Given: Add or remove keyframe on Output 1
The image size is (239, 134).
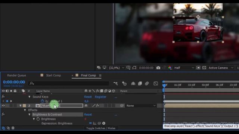Looking at the screenshot, I should pos(7,101).
